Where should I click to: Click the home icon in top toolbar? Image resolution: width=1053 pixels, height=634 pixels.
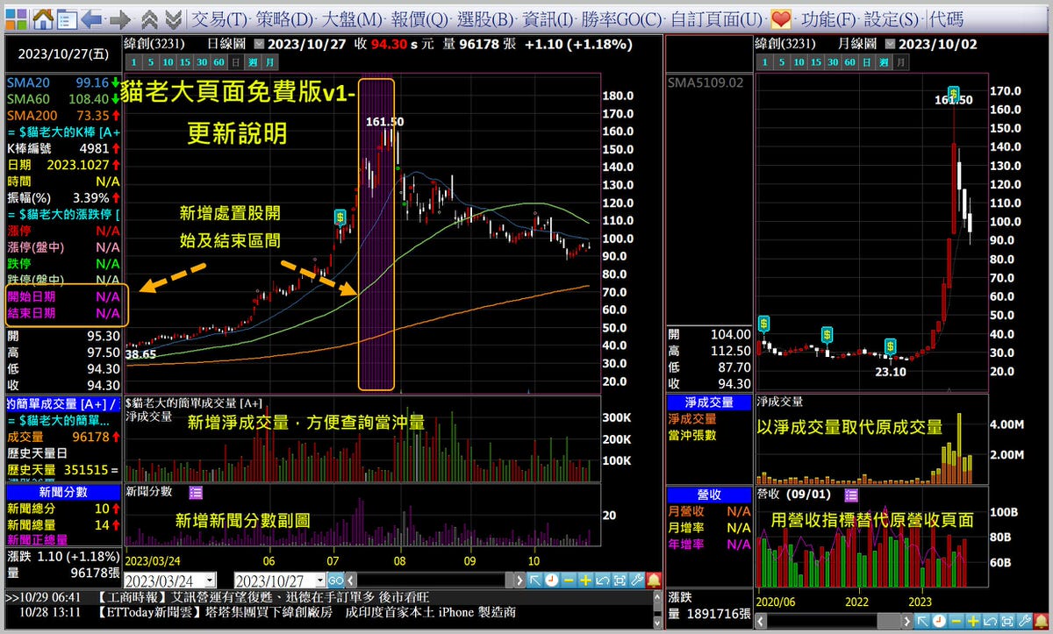(42, 18)
